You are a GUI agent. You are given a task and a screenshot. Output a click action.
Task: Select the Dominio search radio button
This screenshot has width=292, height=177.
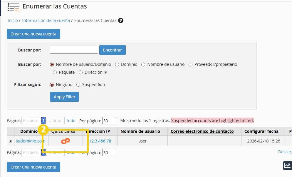(117, 64)
